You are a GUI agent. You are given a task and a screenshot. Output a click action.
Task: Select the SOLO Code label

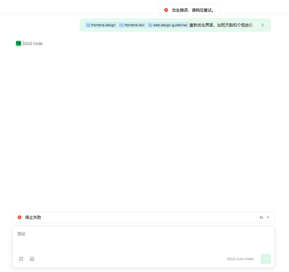[x=33, y=44]
